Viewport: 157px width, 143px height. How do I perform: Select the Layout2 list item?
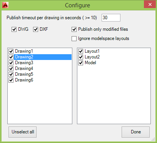coord(92,57)
